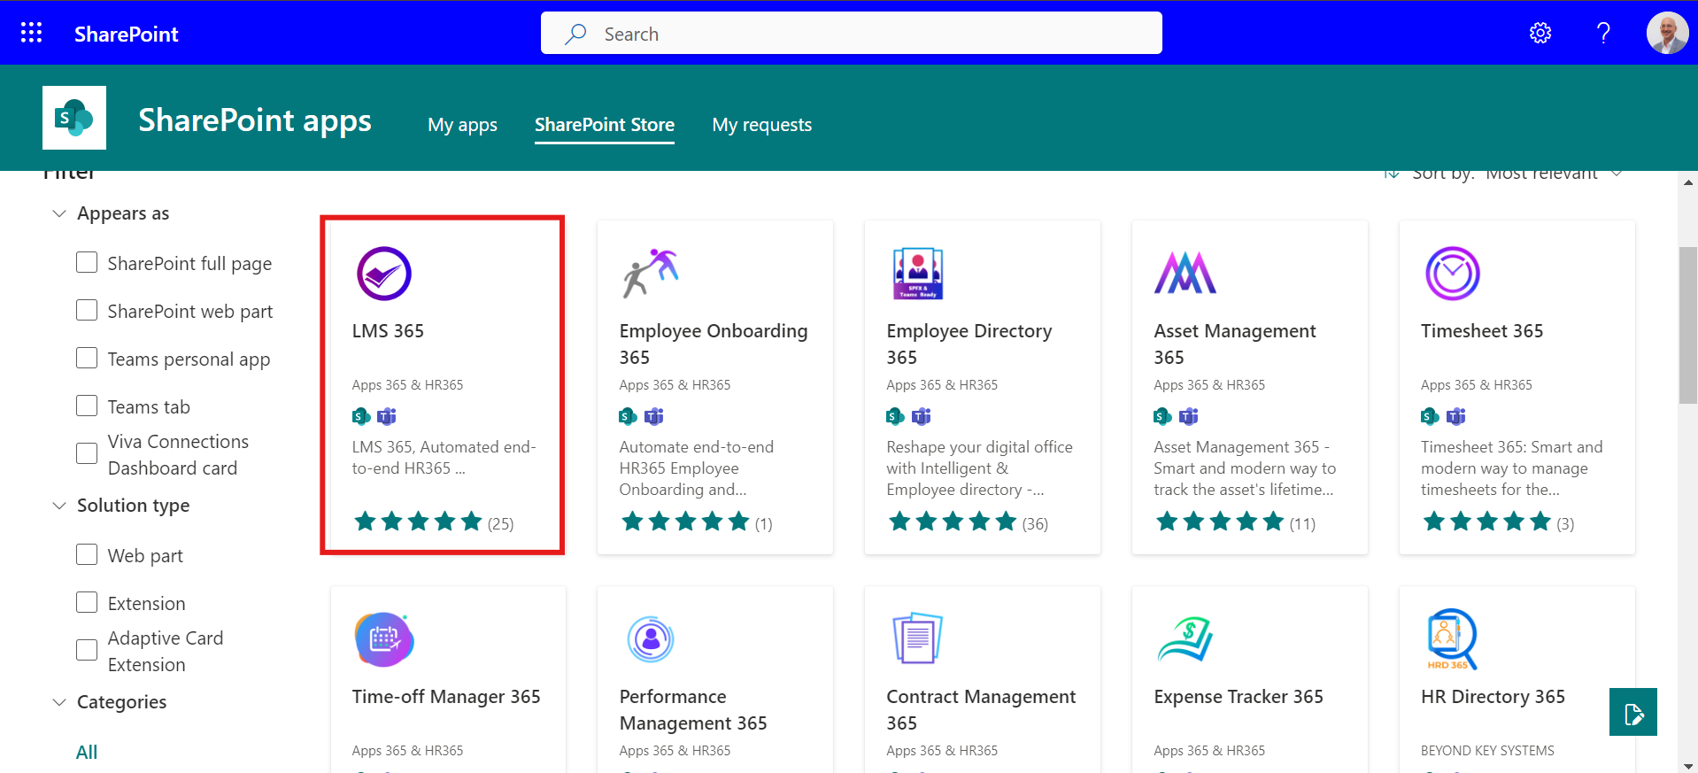Click the LMS 365 app icon

pyautogui.click(x=384, y=274)
